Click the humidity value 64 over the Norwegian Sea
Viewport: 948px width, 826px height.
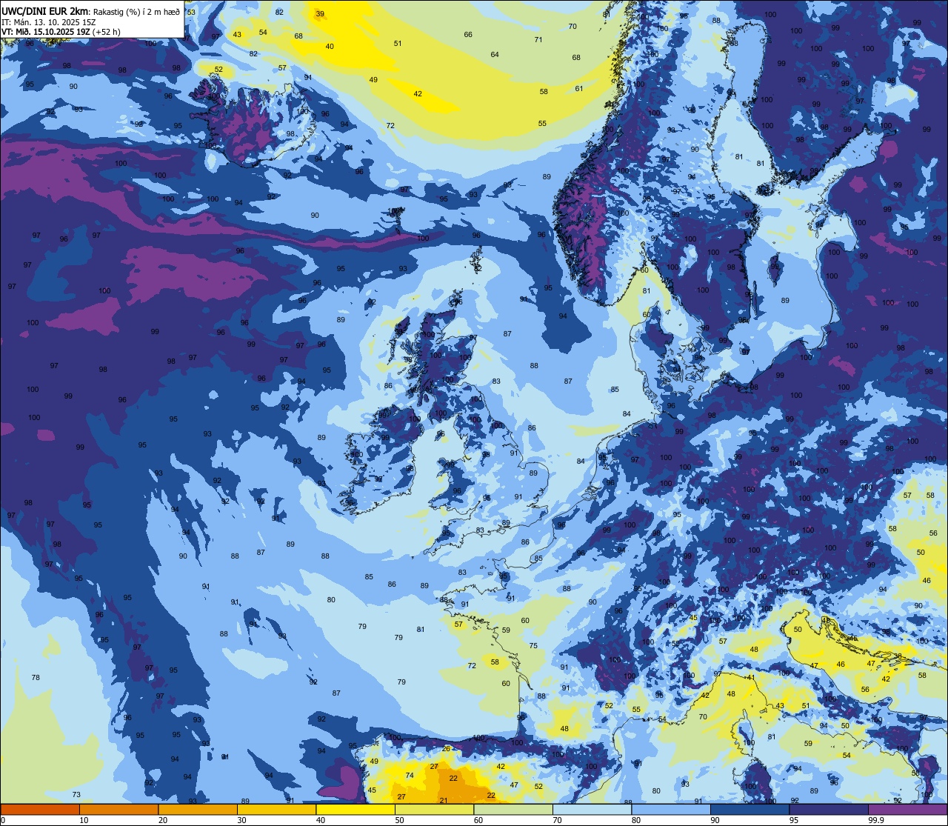pos(495,55)
